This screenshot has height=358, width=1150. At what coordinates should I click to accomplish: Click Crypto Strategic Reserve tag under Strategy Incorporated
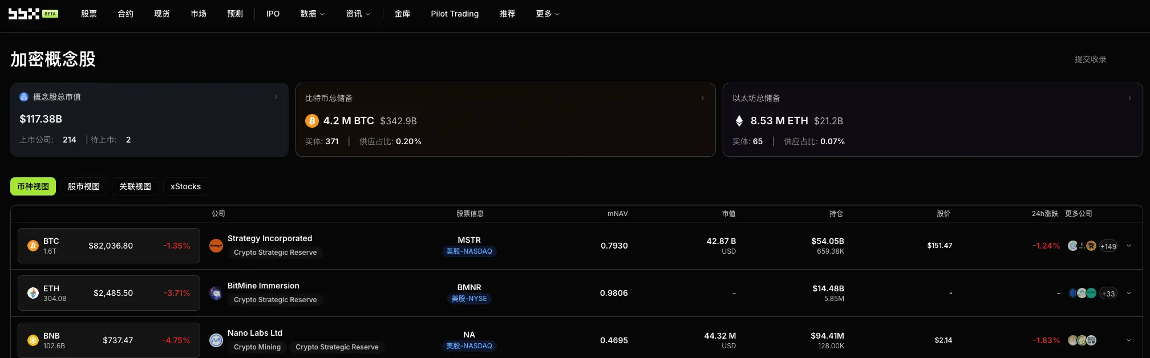pyautogui.click(x=276, y=253)
